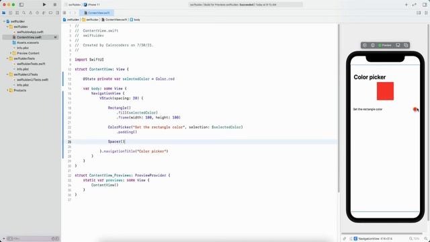Collapse the swiftuidevTests folder
This screenshot has width=430, height=242.
pos(7,58)
